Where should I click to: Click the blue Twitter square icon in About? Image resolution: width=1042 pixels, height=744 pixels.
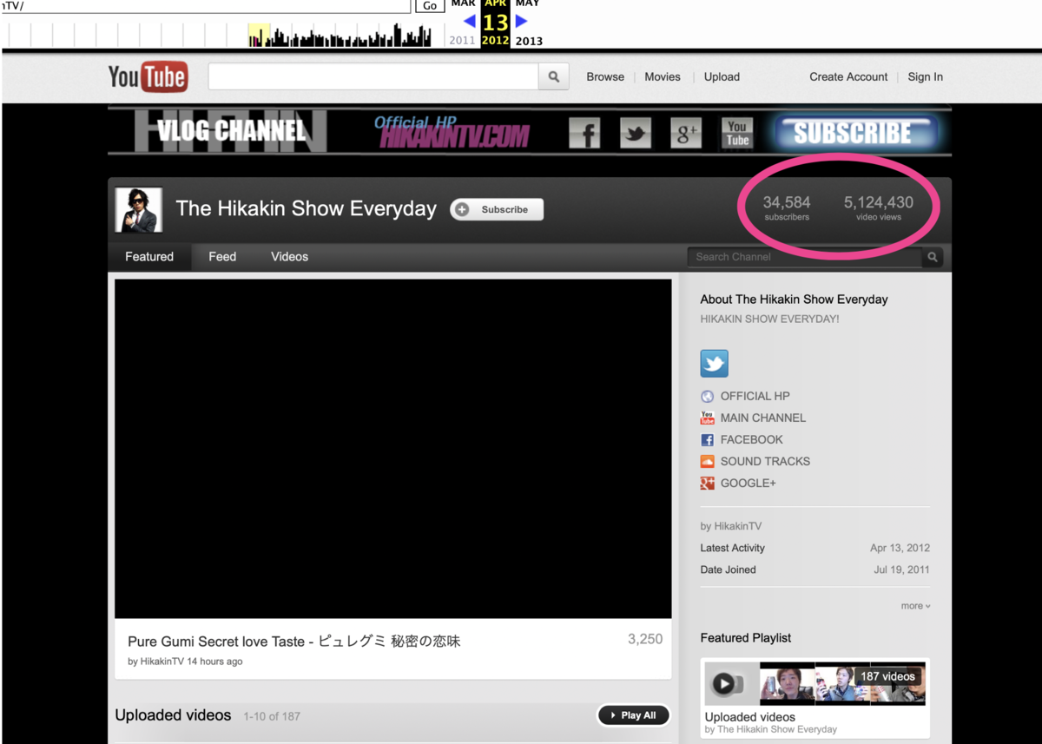click(x=715, y=363)
